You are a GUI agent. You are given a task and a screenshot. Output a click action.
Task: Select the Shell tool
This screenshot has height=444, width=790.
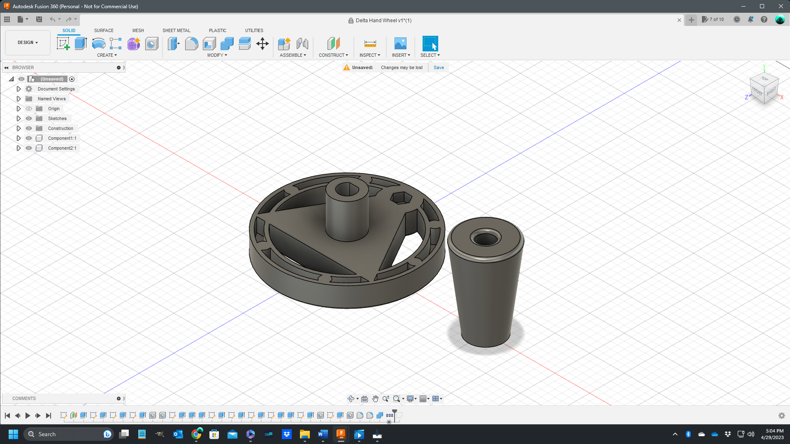[x=209, y=44]
